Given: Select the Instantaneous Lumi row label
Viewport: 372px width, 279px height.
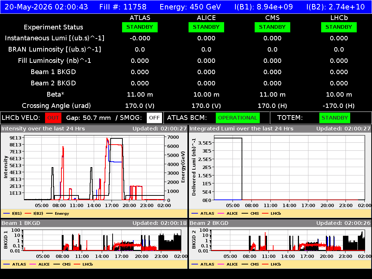Looking at the screenshot, I should [54, 38].
